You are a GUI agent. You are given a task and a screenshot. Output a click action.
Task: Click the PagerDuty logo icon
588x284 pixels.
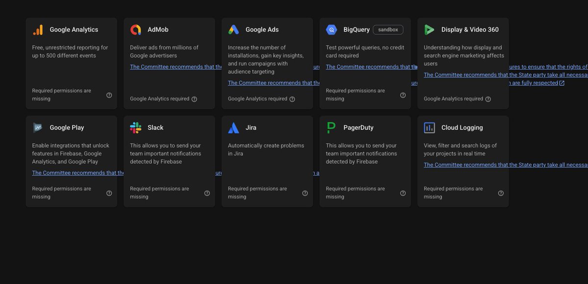click(332, 128)
